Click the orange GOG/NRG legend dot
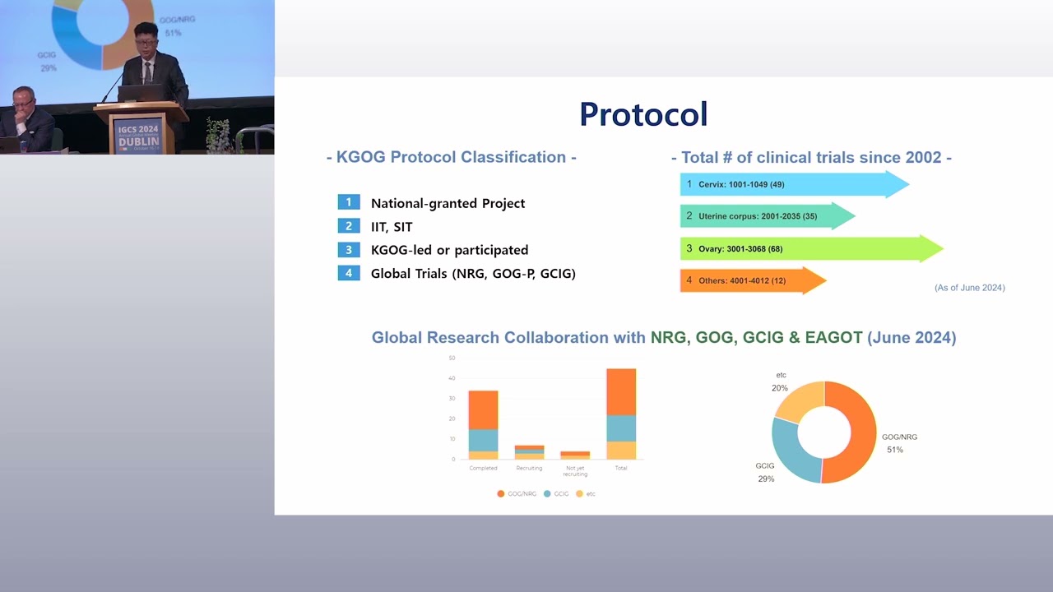Screen dimensions: 1053x592 coord(501,493)
